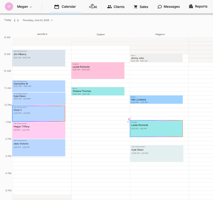
Task: Expand the Megan account dropdown
Action: (x=31, y=7)
